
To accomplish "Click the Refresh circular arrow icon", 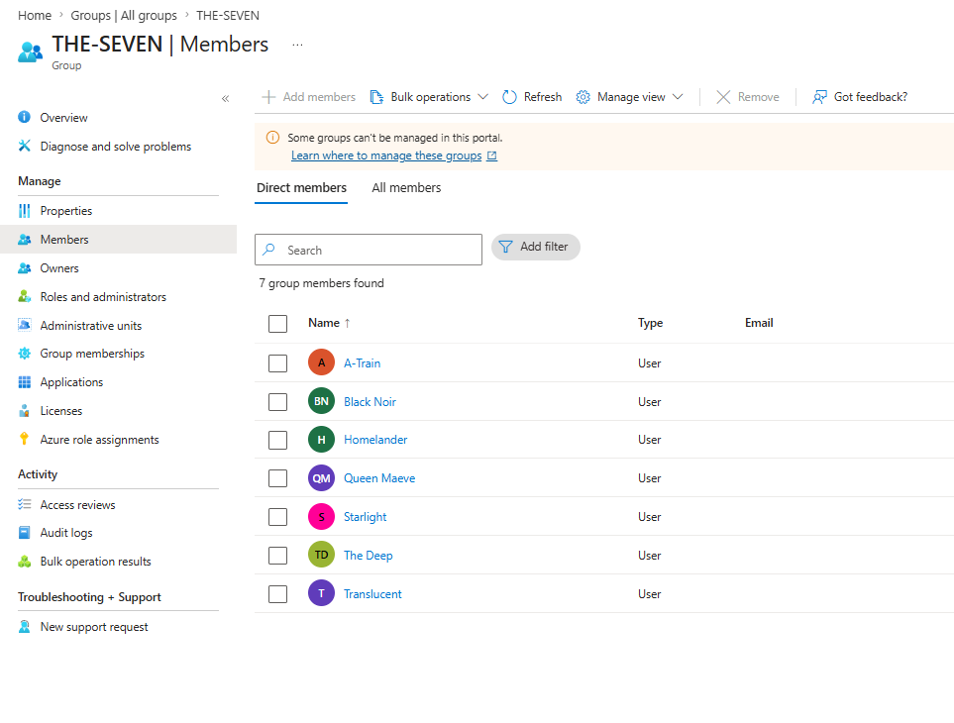I will tap(510, 97).
